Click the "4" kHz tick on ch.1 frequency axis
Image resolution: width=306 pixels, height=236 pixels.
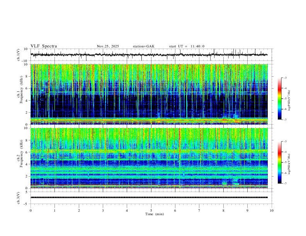[x=27, y=100]
